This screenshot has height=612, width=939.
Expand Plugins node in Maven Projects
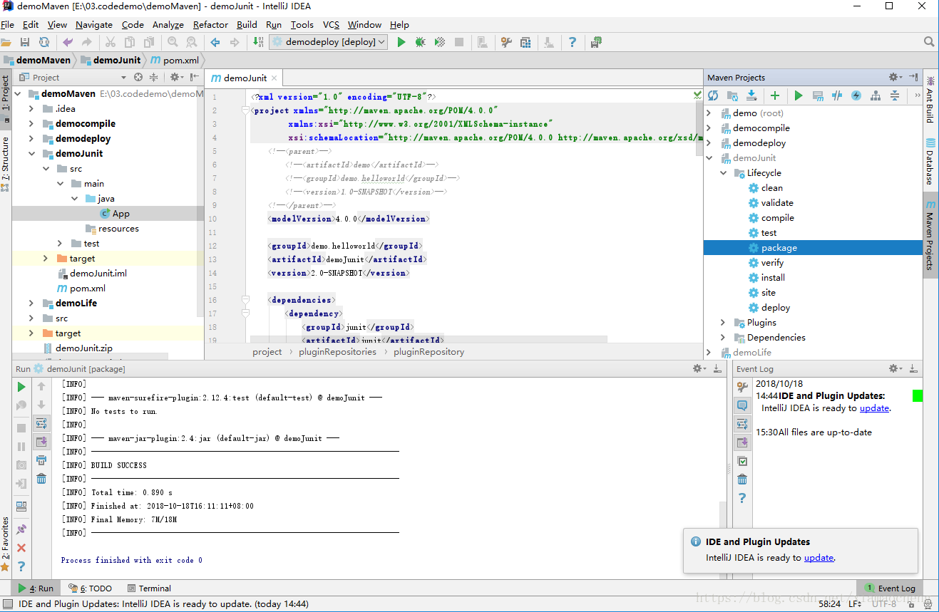point(723,323)
